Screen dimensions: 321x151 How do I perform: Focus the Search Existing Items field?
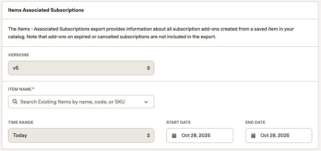(x=77, y=102)
